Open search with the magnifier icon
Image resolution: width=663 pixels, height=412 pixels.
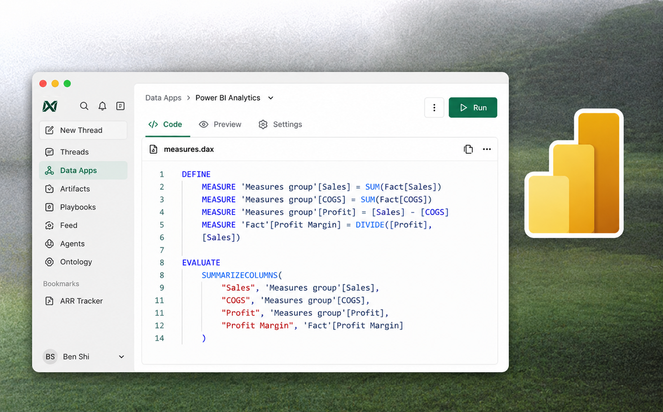pyautogui.click(x=84, y=106)
